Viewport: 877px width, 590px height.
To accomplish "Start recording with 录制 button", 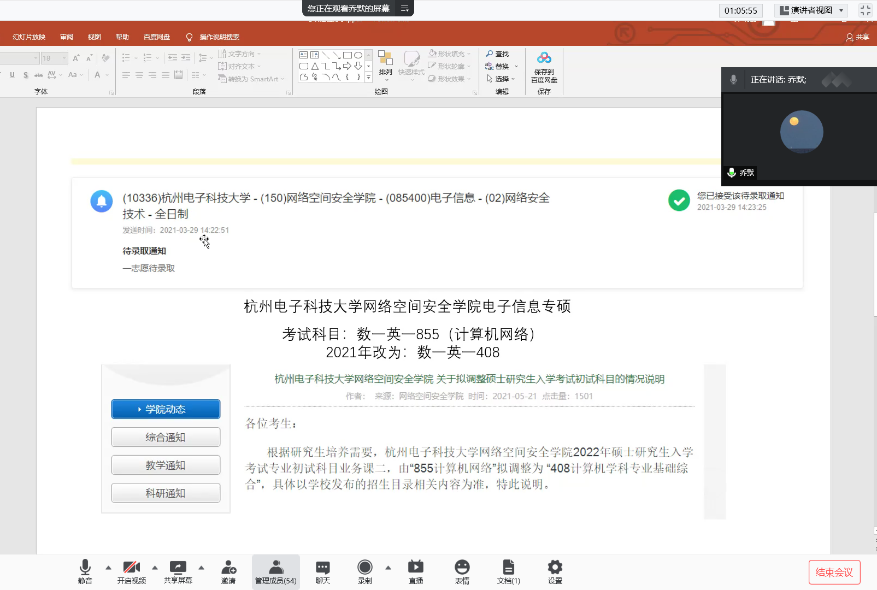I will [x=364, y=571].
